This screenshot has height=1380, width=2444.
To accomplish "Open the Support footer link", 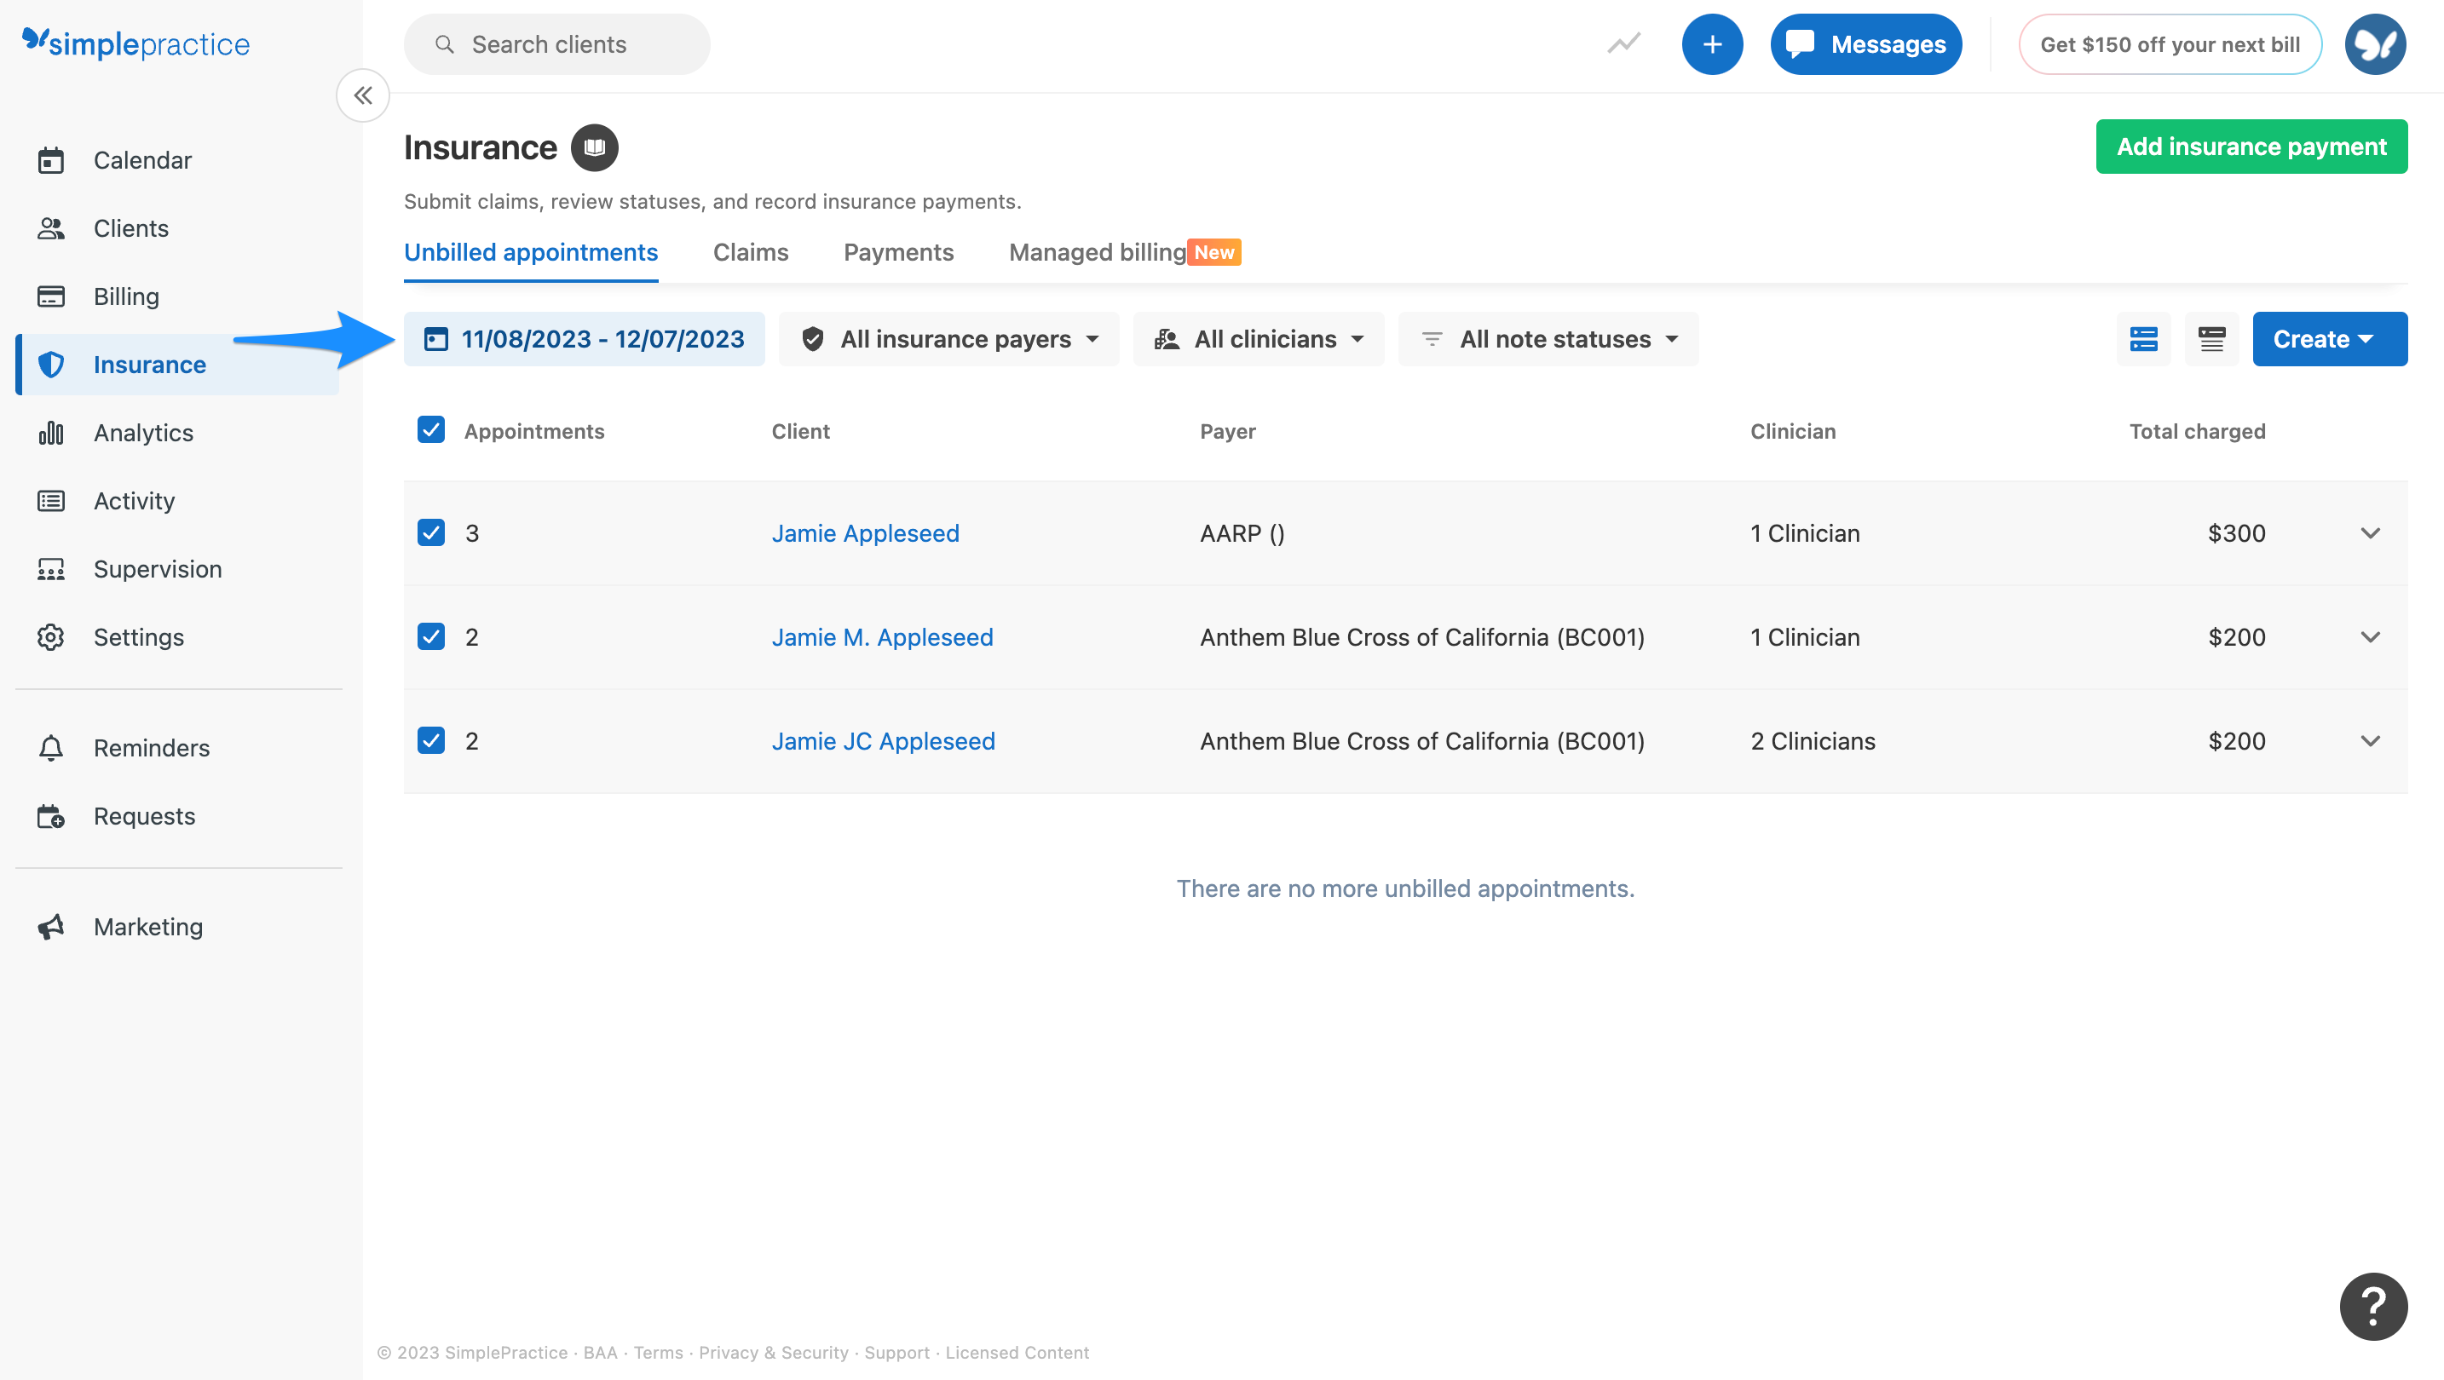I will point(896,1353).
